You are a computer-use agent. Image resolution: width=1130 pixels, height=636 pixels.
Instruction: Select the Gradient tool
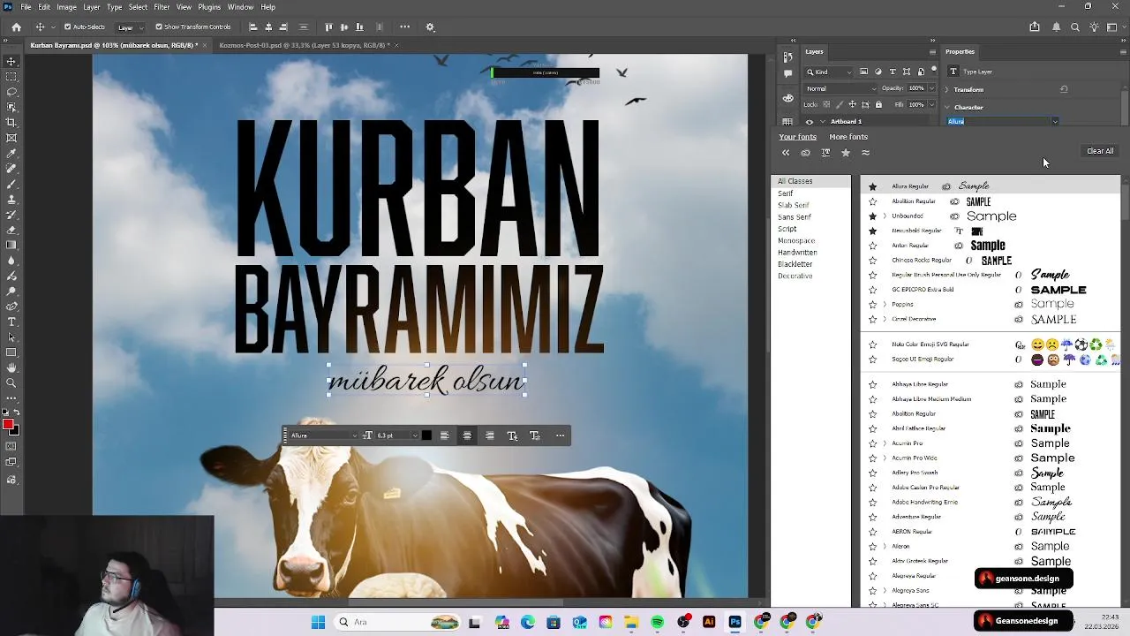click(11, 245)
